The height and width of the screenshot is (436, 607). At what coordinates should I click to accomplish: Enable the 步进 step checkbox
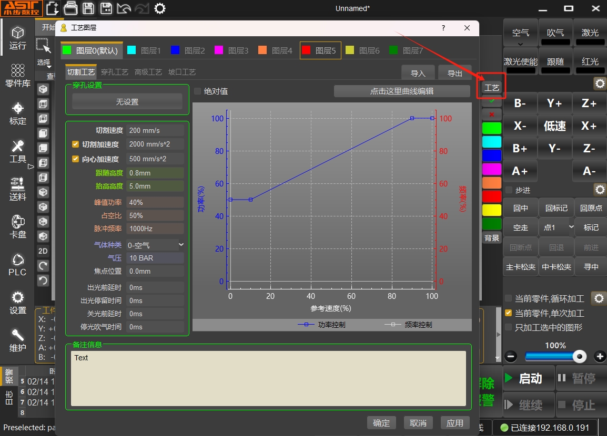tap(509, 190)
